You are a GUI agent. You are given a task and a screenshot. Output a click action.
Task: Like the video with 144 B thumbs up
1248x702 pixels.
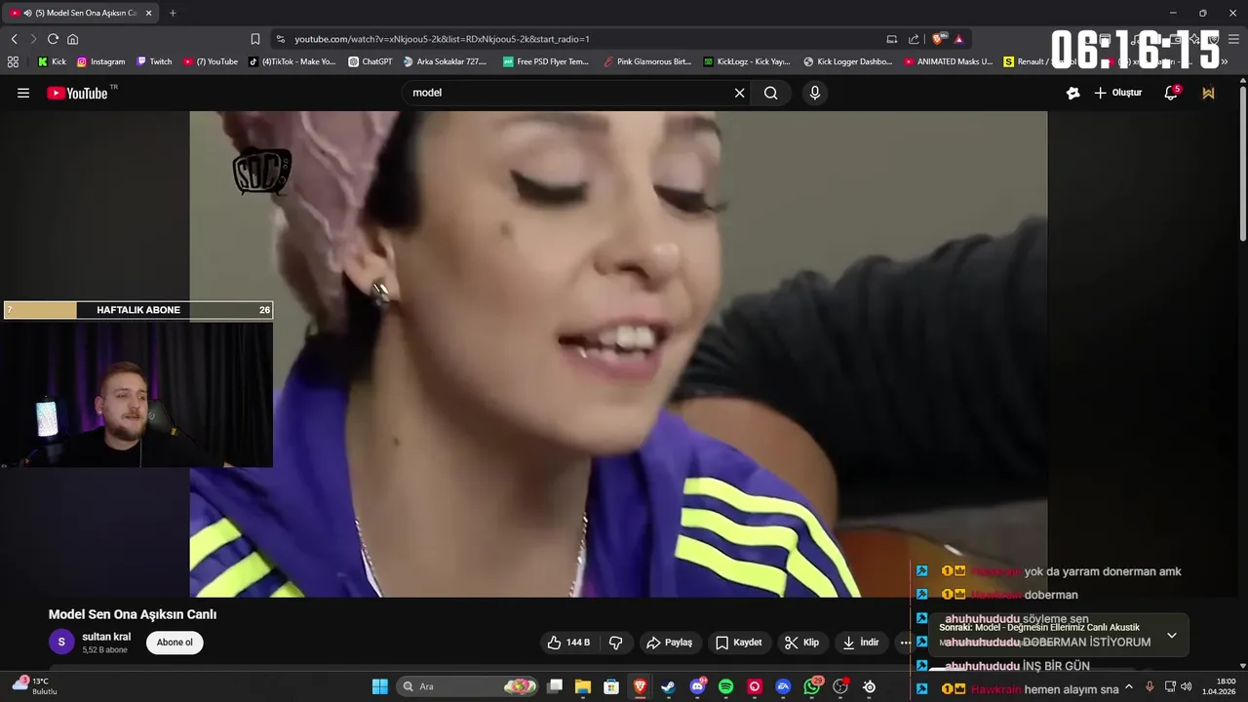[x=568, y=643]
